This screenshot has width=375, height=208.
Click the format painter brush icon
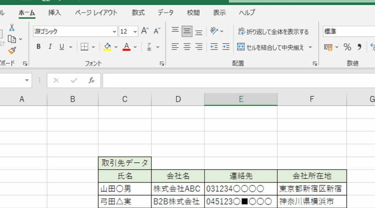(12, 51)
